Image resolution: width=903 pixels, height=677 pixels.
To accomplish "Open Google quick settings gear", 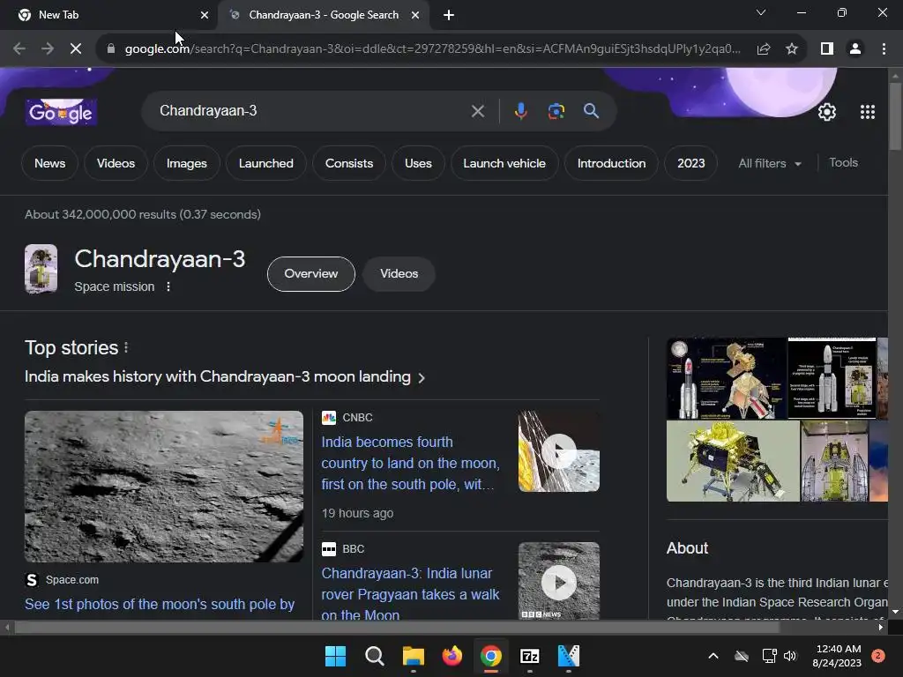I will click(827, 112).
